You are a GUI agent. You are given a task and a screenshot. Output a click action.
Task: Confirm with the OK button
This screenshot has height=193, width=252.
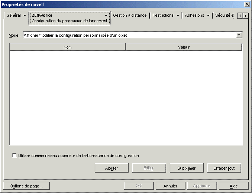pos(139,186)
